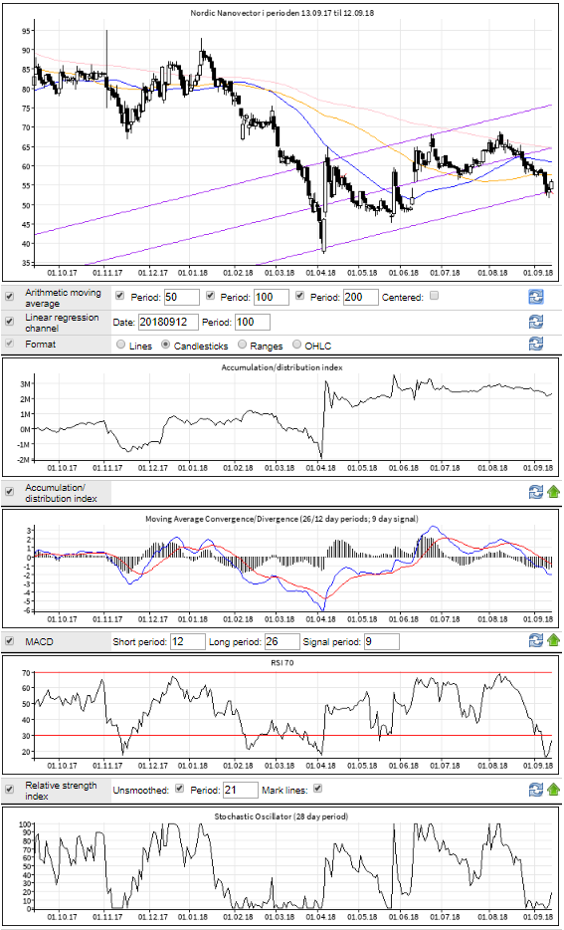This screenshot has height=930, width=564.
Task: Click the moving average period 100 field
Action: 272,297
